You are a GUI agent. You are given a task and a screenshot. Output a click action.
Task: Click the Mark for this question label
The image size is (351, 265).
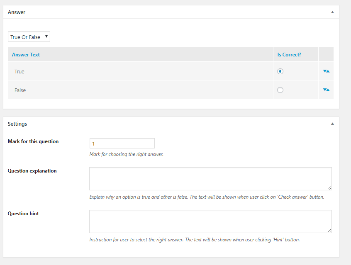click(x=33, y=141)
